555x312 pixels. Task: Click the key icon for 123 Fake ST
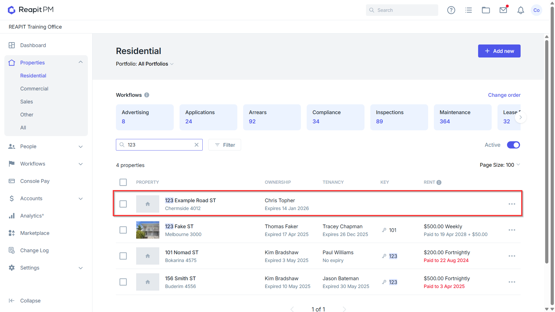(384, 230)
